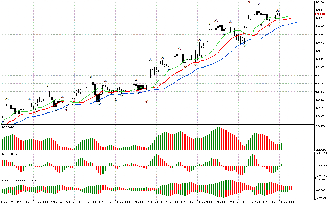The width and height of the screenshot is (328, 205).
Task: Click the AC 0.0001025 indicator label
Action: [9, 154]
